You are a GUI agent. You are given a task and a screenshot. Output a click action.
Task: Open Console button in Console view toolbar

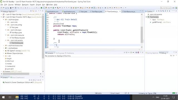pos(131,52)
